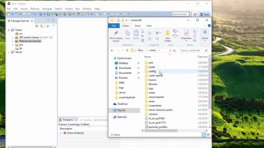264x148 pixels.
Task: Click the Properties icon in Explorer ribbon
Action: tap(186, 33)
